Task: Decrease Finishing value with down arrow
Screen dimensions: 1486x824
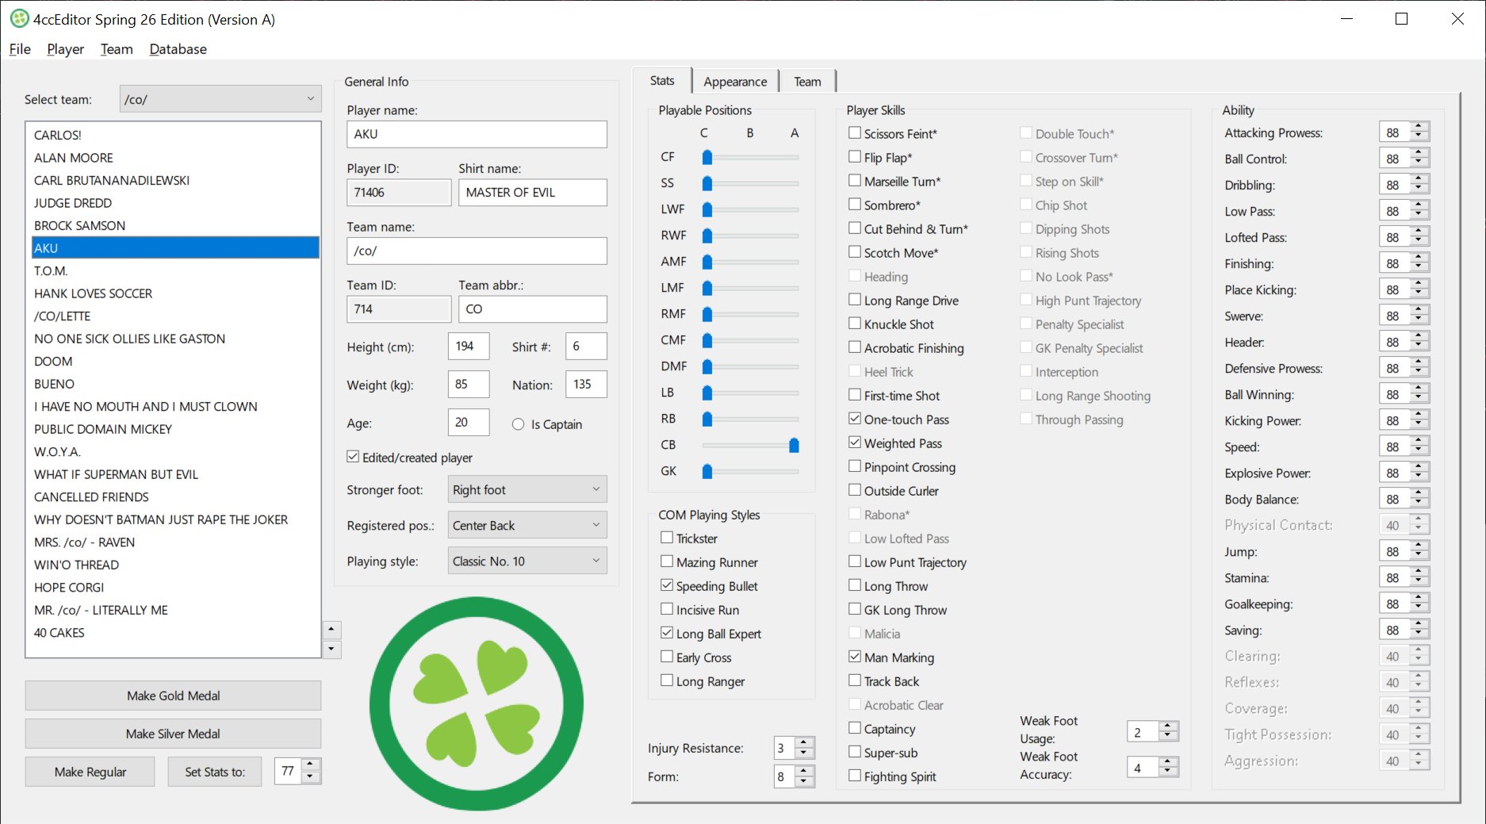Action: pos(1420,269)
